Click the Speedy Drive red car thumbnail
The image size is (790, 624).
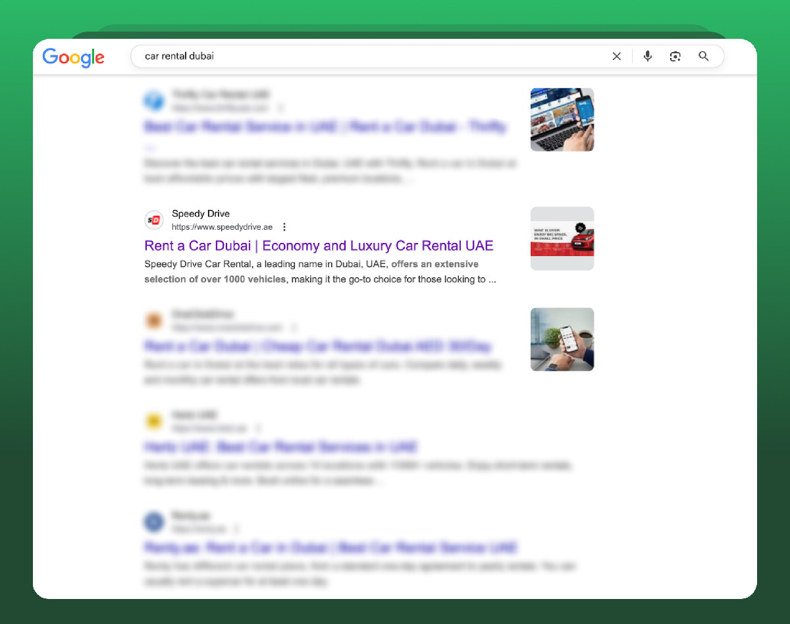[x=562, y=238]
